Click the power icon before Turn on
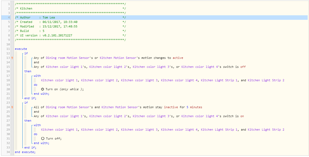This screenshot has height=157, width=309. [x=43, y=89]
